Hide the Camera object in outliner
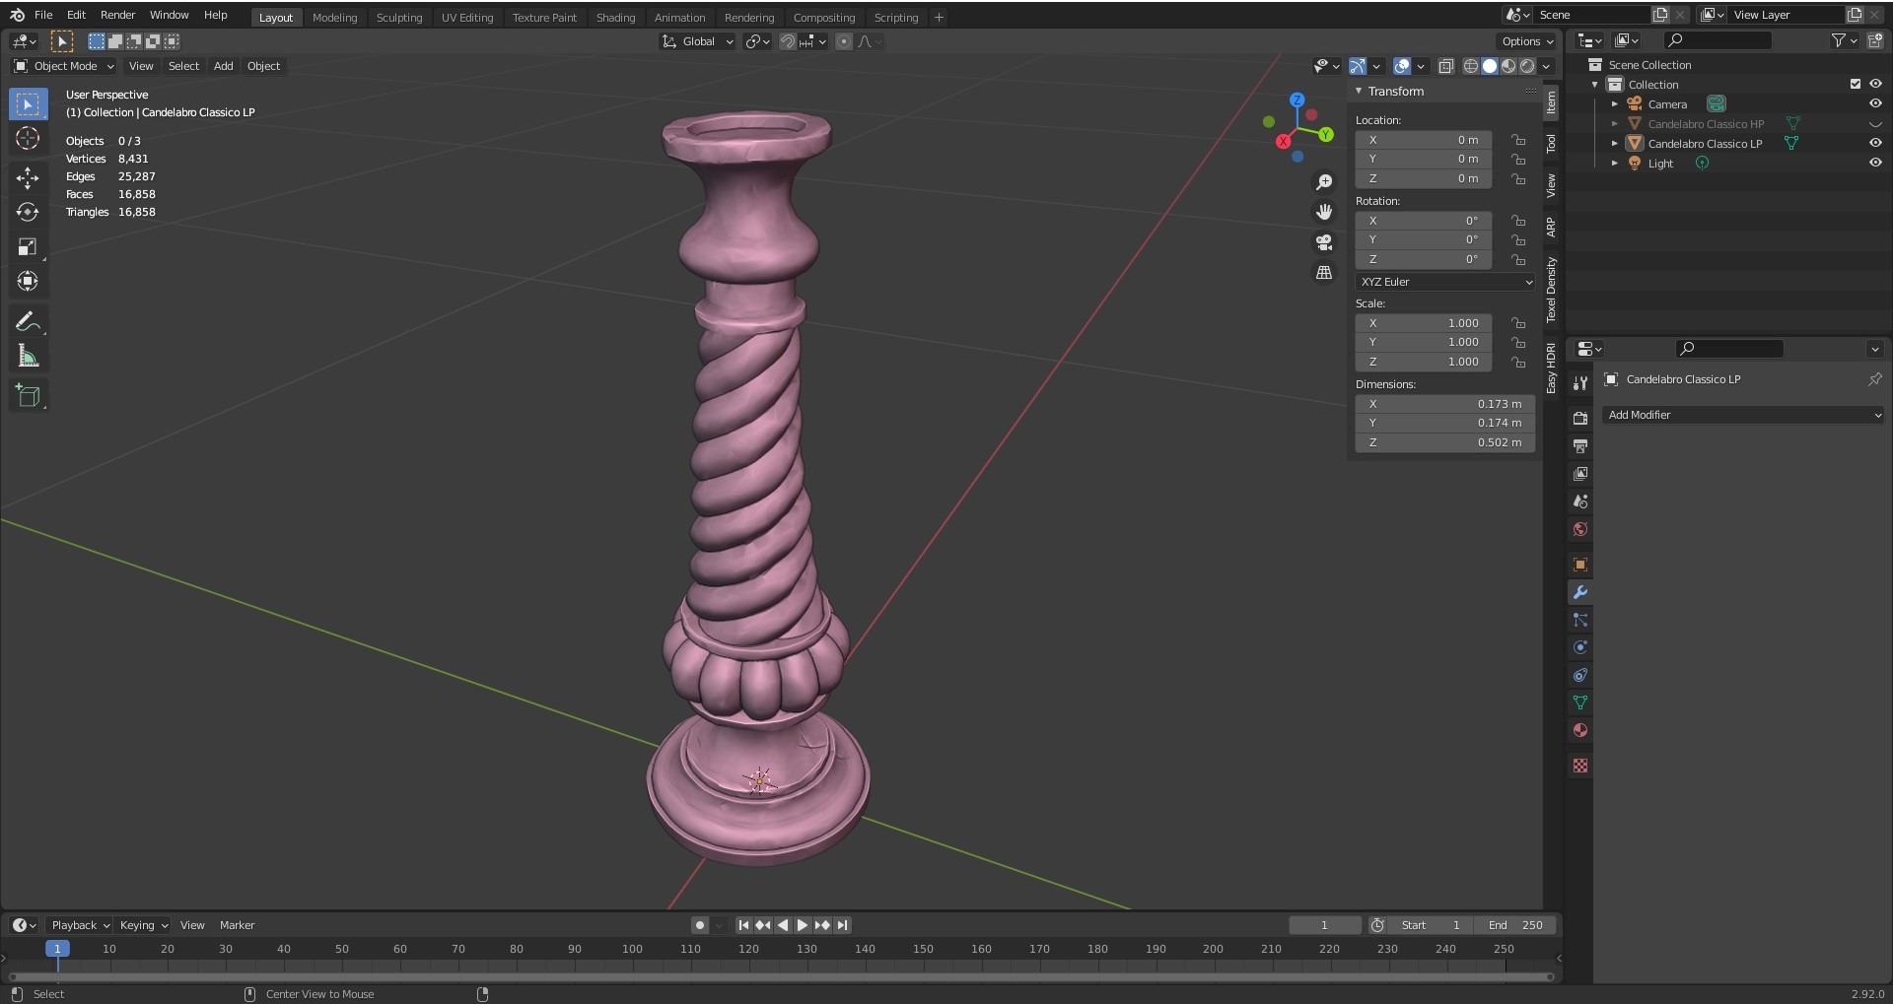 pos(1875,103)
